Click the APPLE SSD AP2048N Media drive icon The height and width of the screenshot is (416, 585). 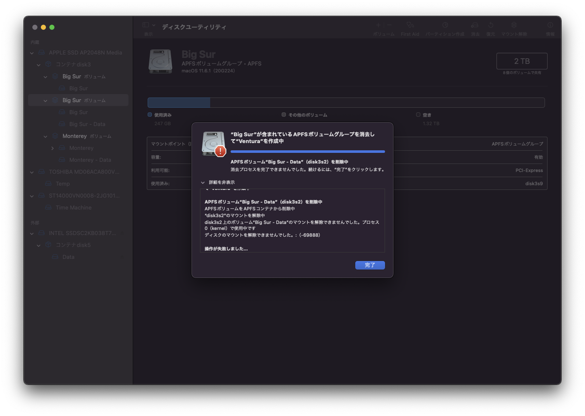(x=42, y=52)
